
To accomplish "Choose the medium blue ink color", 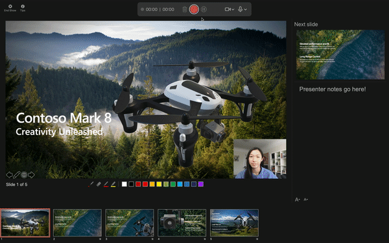I will pyautogui.click(x=187, y=184).
